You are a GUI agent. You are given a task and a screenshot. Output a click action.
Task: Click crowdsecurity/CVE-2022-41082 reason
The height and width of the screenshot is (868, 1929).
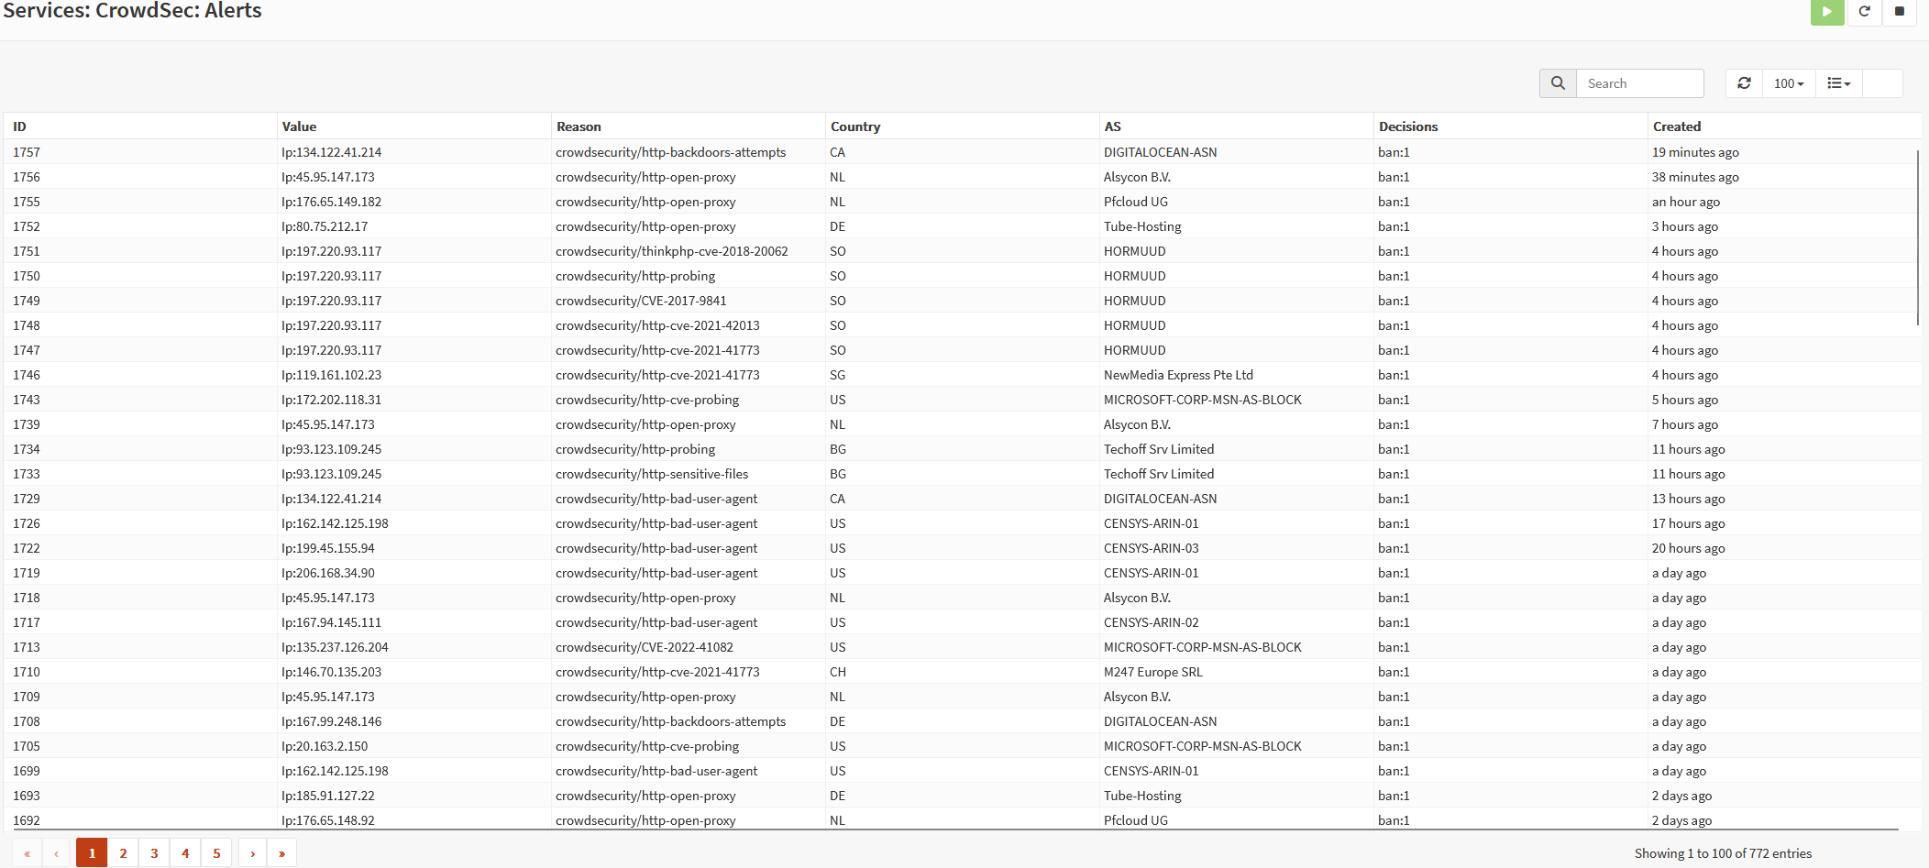click(645, 647)
